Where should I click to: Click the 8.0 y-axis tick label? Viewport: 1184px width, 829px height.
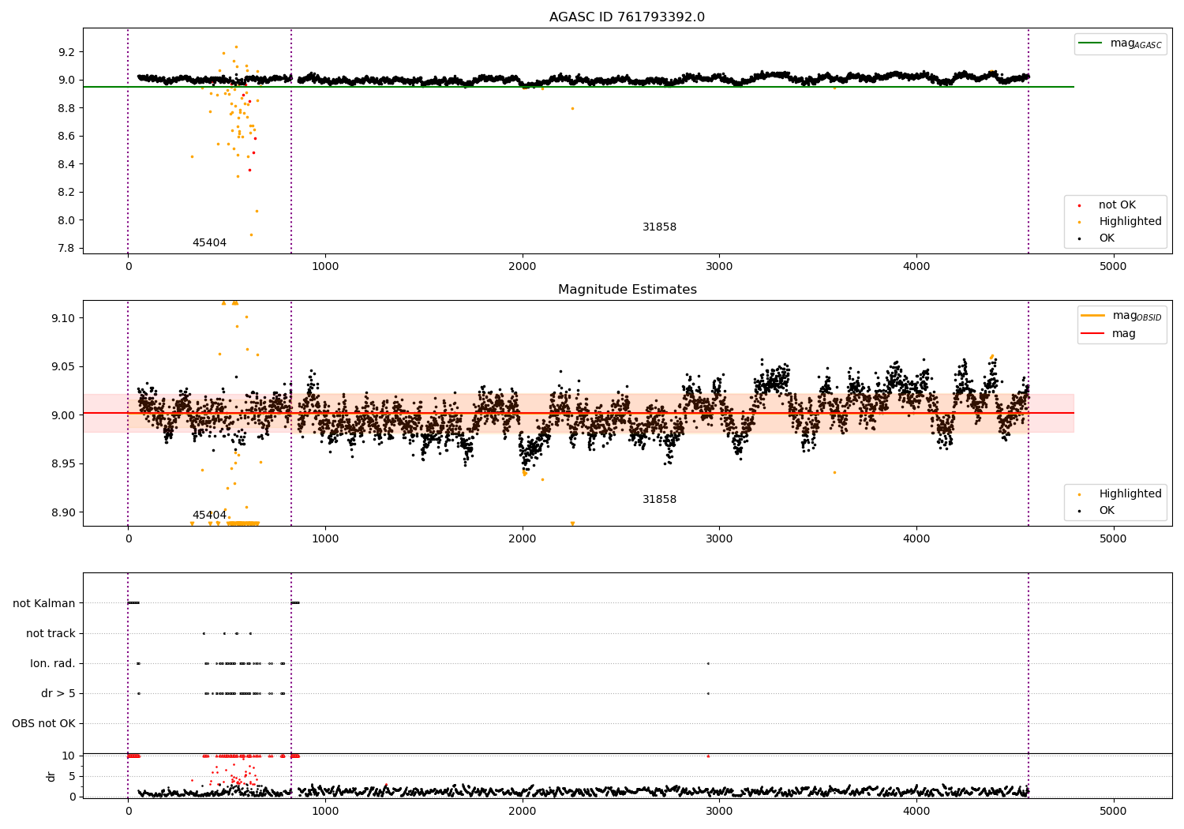(x=66, y=220)
